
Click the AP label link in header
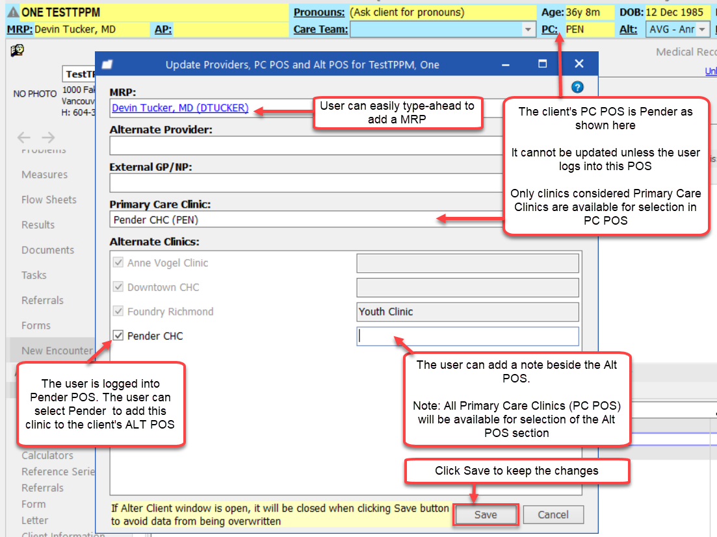[x=163, y=30]
